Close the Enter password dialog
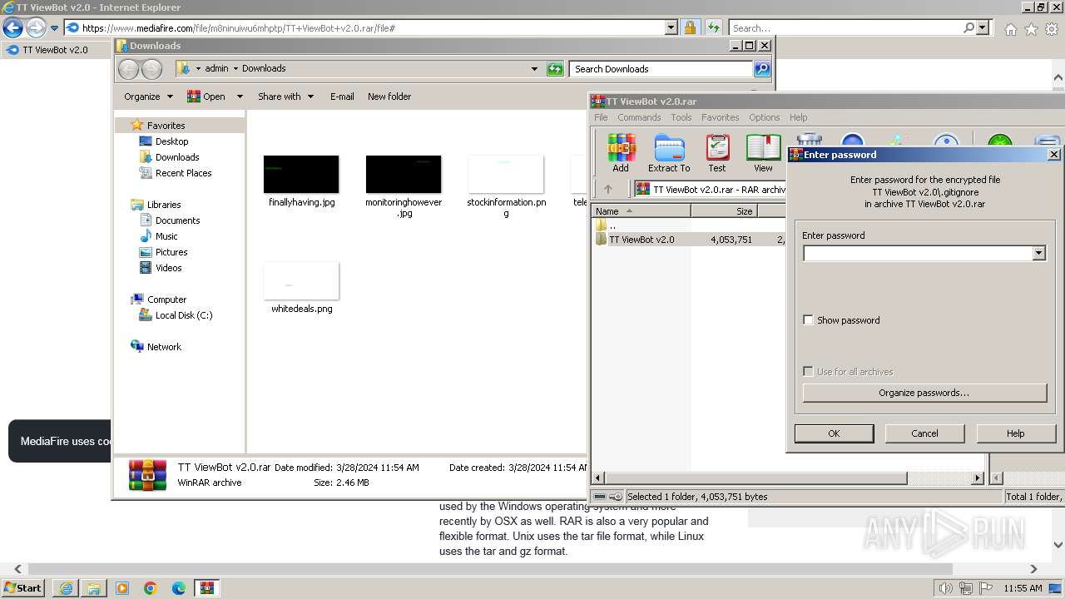Image resolution: width=1065 pixels, height=599 pixels. click(x=1053, y=155)
